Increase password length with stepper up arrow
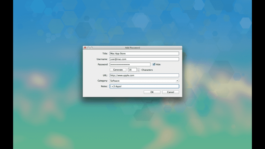The height and width of the screenshot is (149, 265). tap(138, 69)
